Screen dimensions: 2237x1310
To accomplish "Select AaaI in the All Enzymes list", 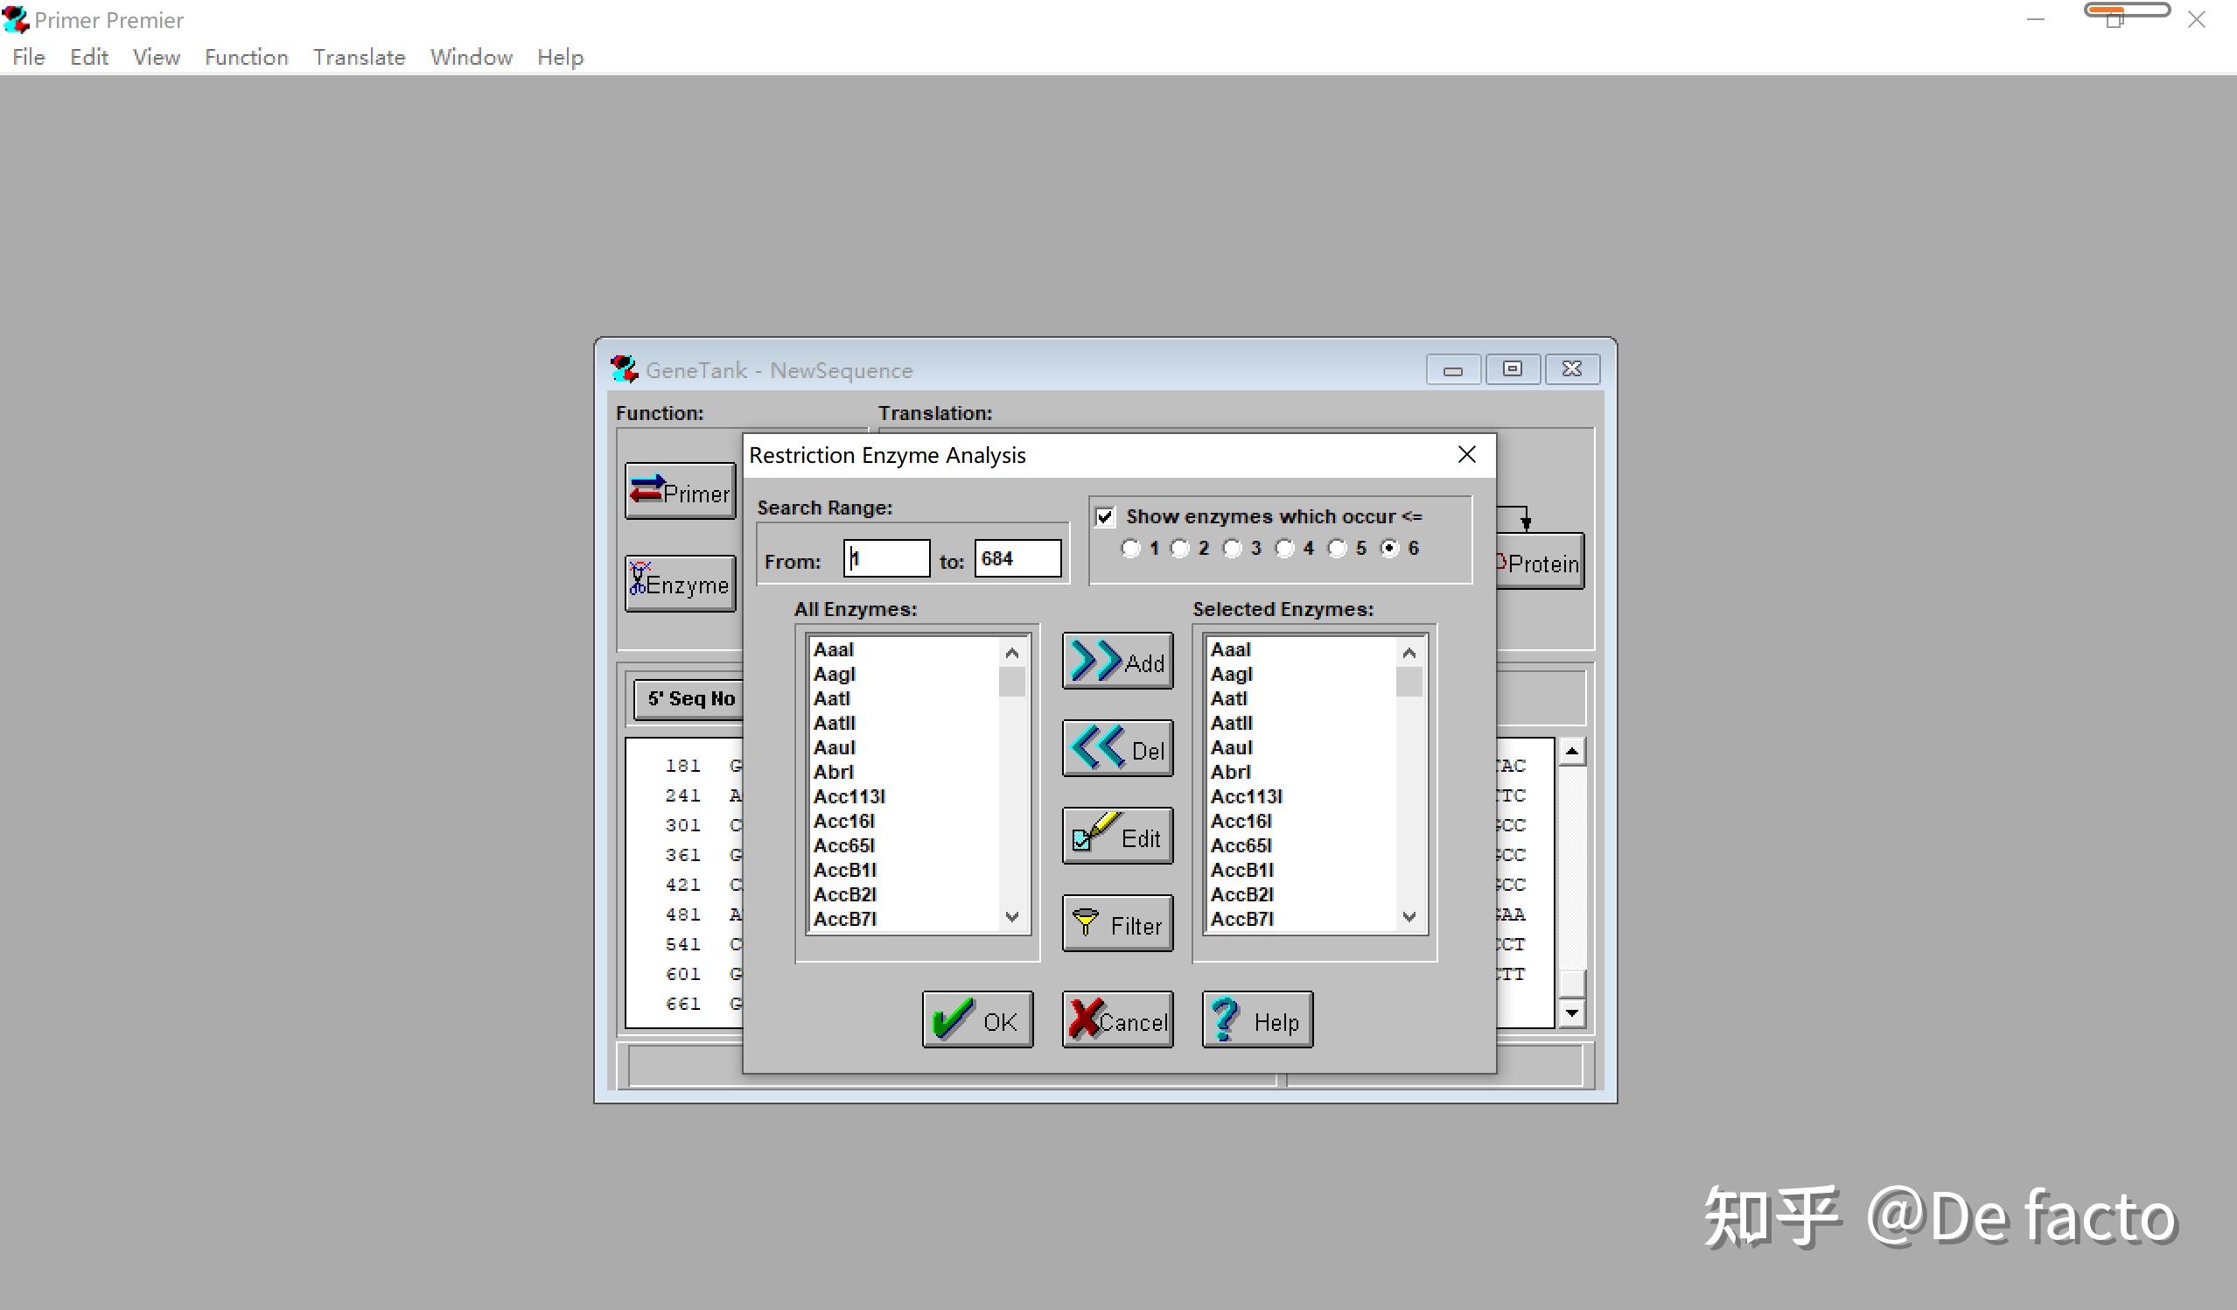I will click(905, 650).
